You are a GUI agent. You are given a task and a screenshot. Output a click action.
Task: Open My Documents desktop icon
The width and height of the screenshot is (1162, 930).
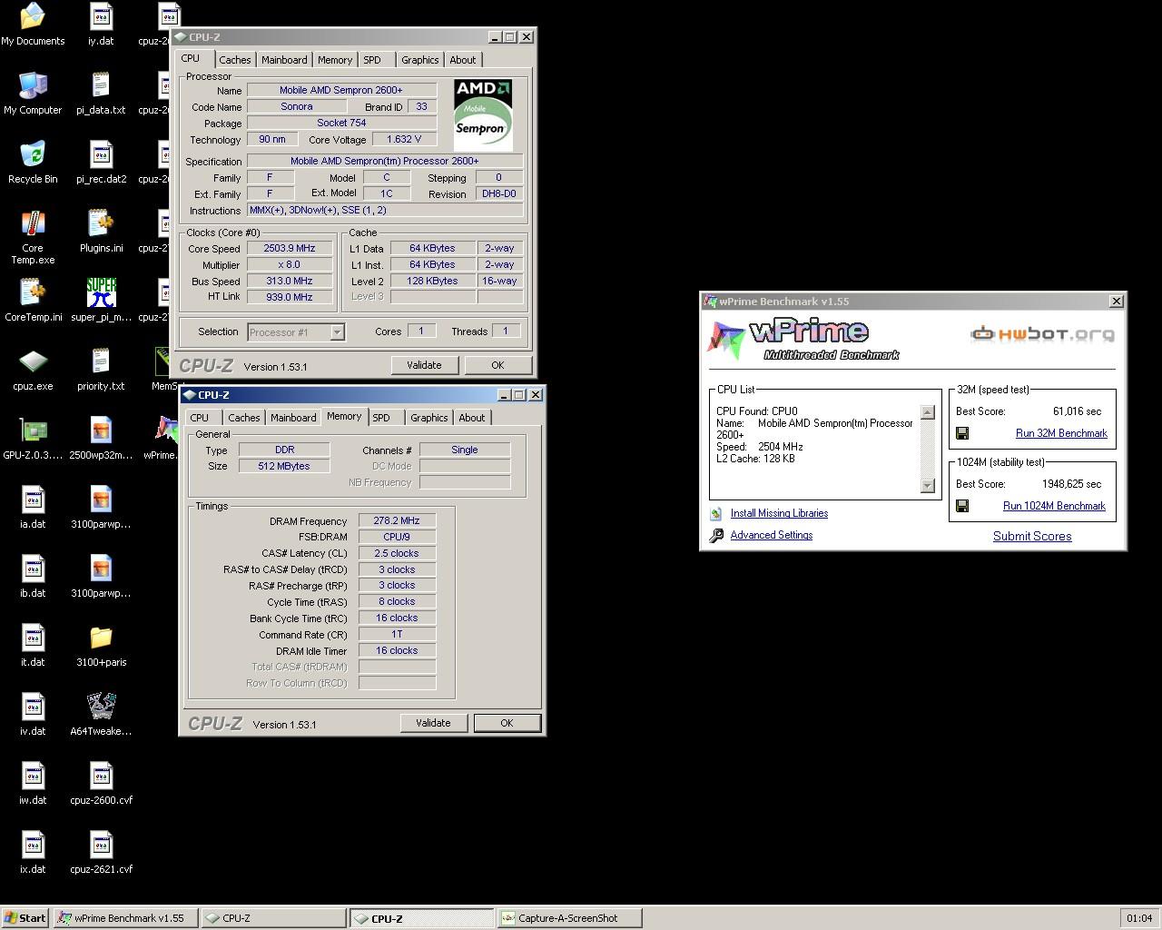pyautogui.click(x=33, y=24)
